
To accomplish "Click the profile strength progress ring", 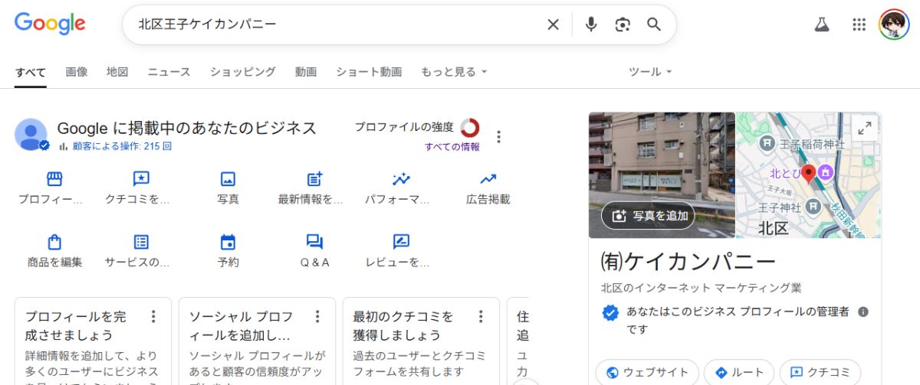I will tap(470, 128).
